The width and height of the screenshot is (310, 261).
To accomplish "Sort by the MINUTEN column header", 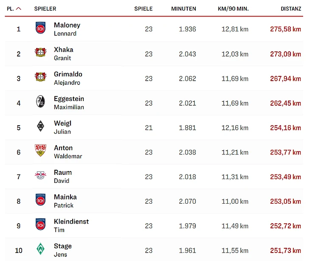I will (183, 8).
